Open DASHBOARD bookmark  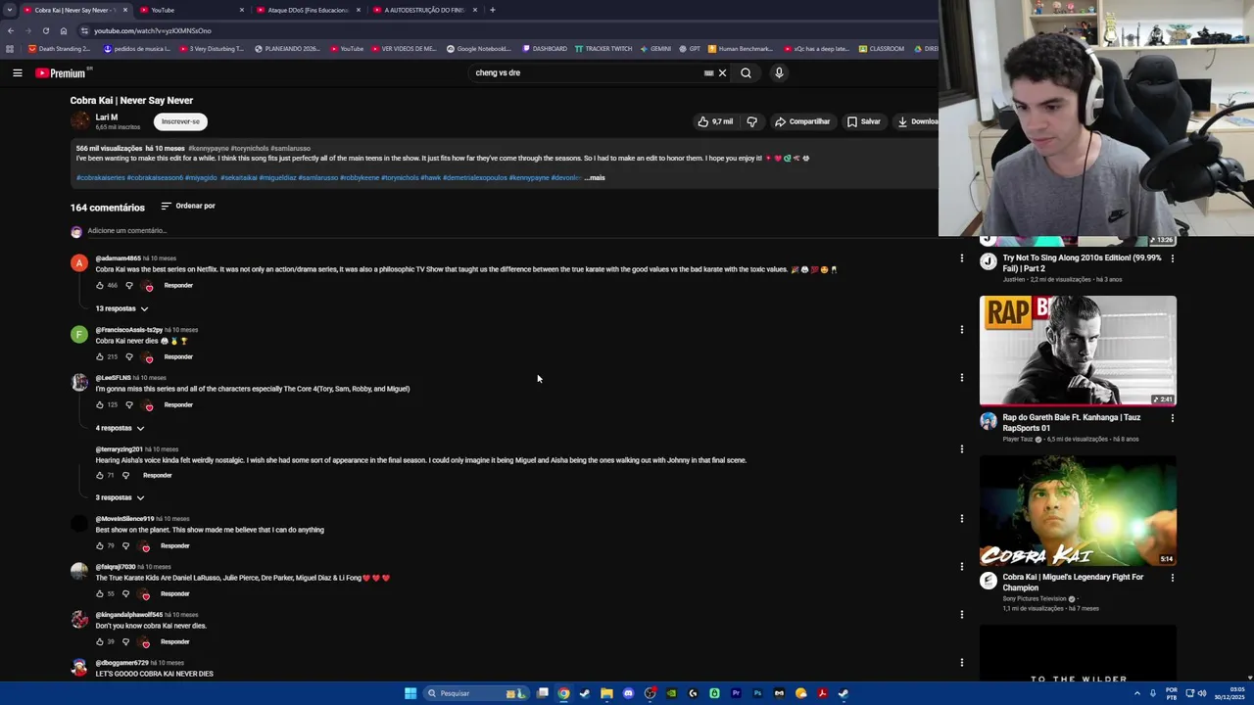(x=545, y=49)
